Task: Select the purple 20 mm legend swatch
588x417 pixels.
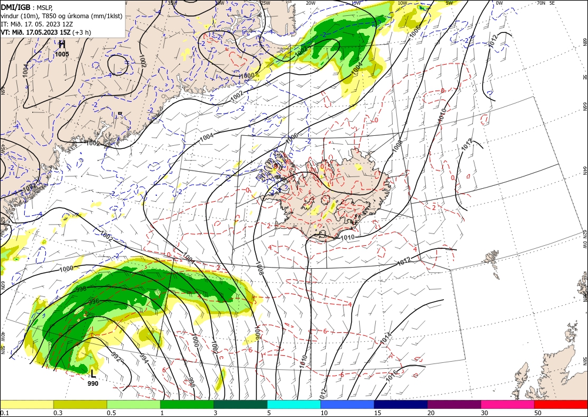Action: 454,404
